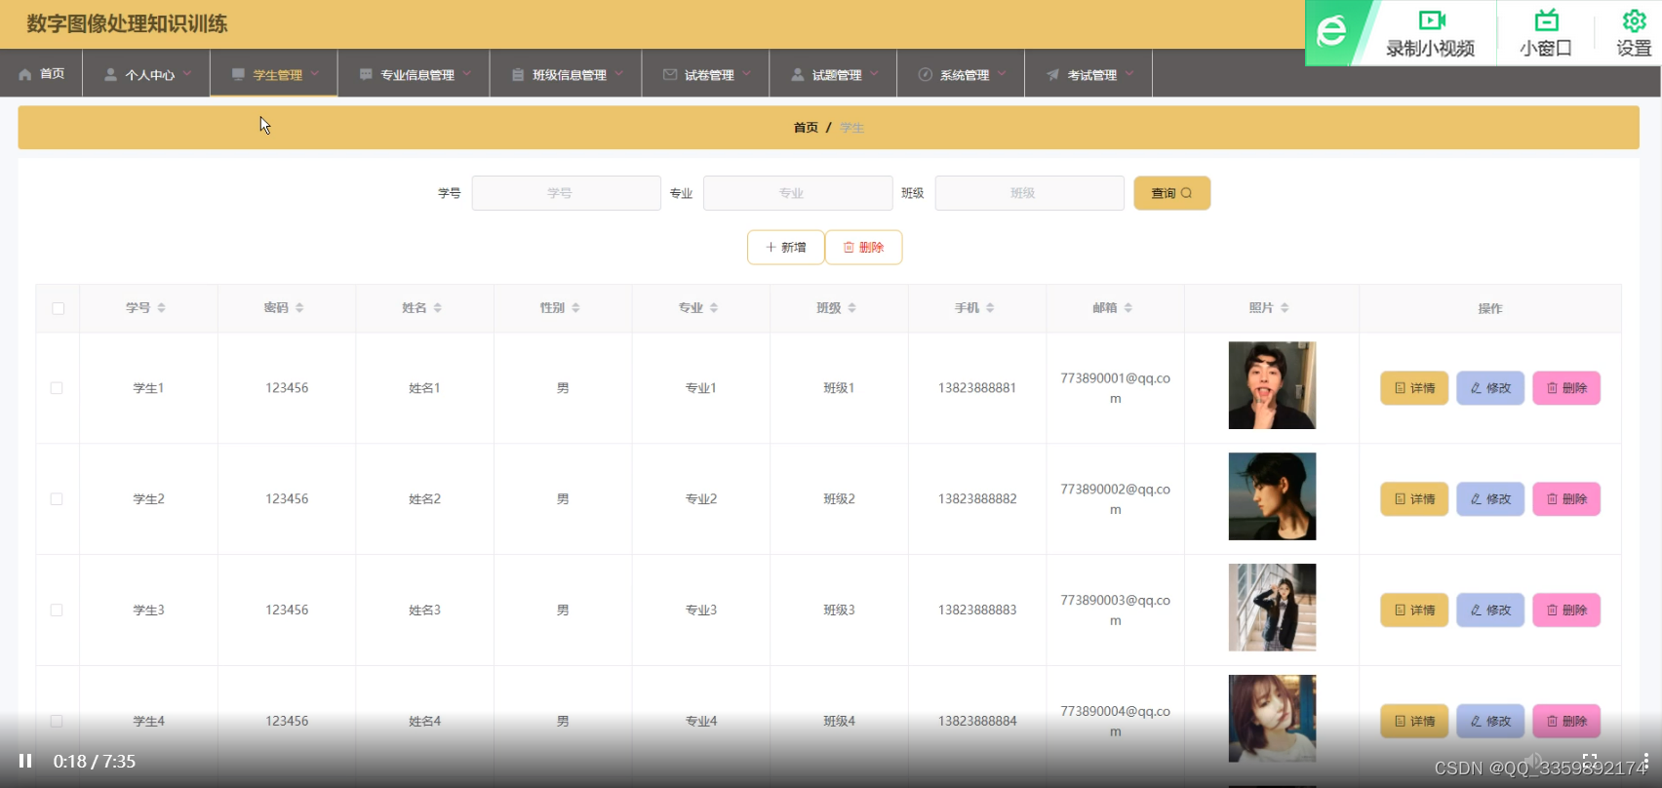Viewport: 1662px width, 788px height.
Task: Open the 班级信息管理 menu
Action: tap(566, 74)
